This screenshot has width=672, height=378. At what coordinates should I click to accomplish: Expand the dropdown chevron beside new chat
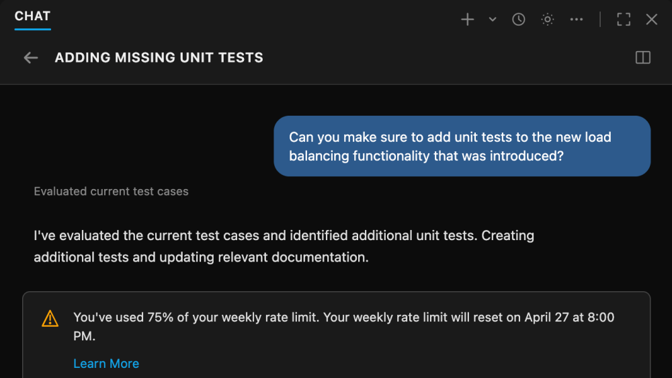[493, 20]
